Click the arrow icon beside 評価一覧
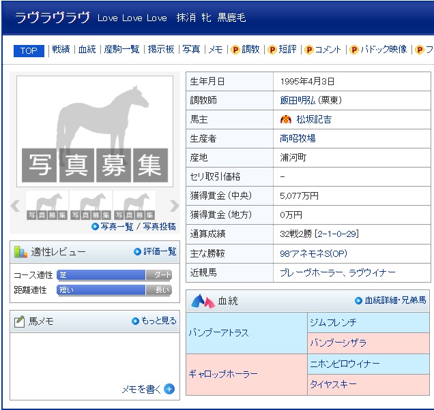The width and height of the screenshot is (434, 410). [137, 251]
